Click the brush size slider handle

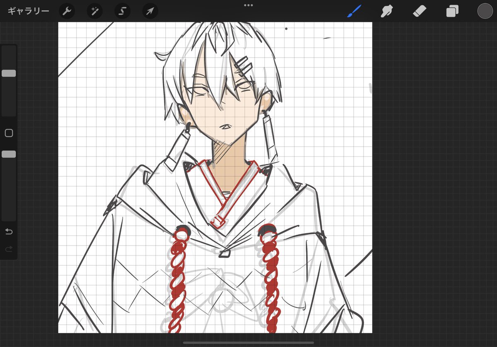click(9, 73)
